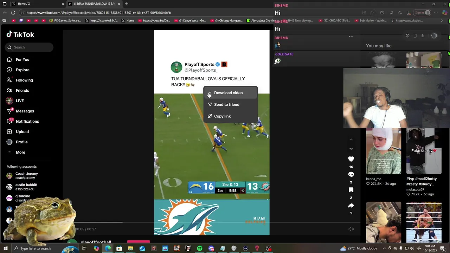Open the wrestling video thumbnail
Image resolution: width=450 pixels, height=253 pixels.
[424, 222]
